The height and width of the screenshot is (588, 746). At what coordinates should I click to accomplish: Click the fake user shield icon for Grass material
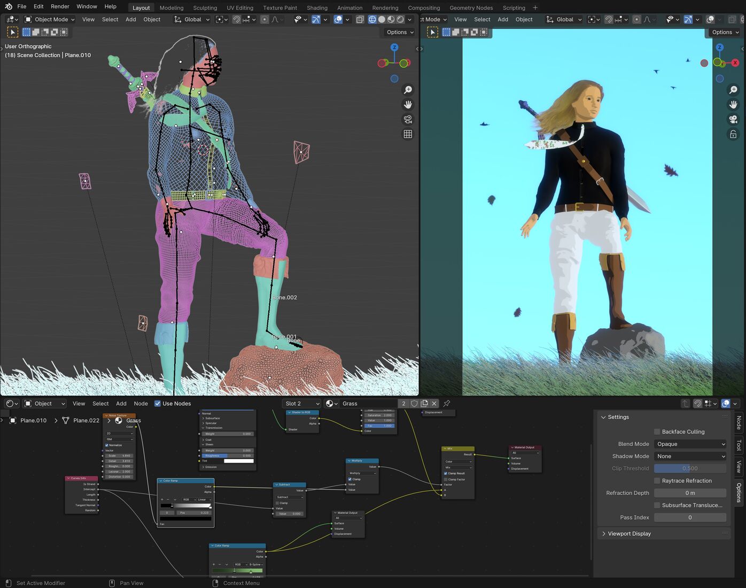point(414,404)
